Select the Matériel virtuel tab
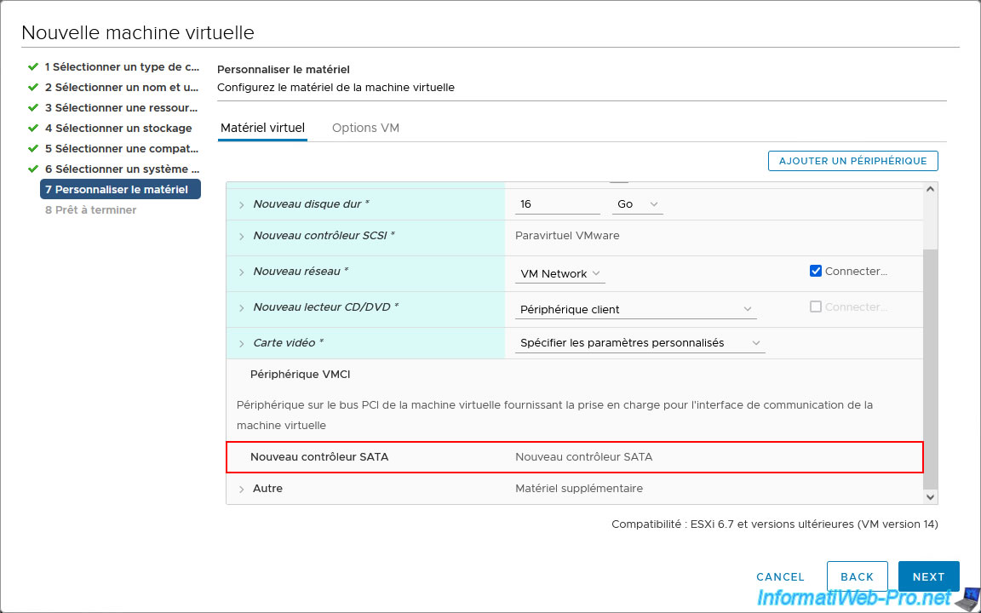Image resolution: width=981 pixels, height=613 pixels. (262, 128)
